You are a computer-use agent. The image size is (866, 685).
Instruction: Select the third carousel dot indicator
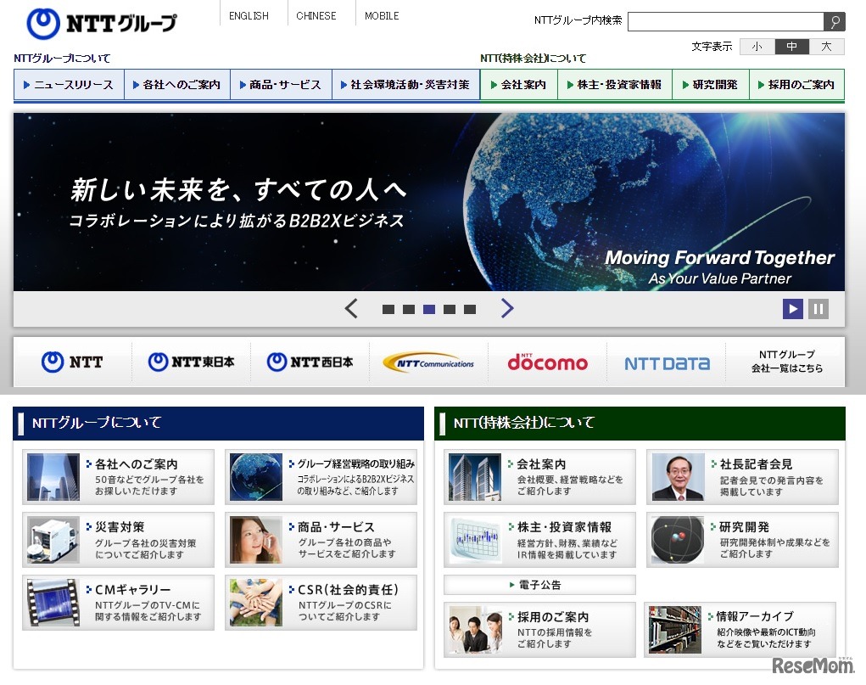tap(428, 310)
